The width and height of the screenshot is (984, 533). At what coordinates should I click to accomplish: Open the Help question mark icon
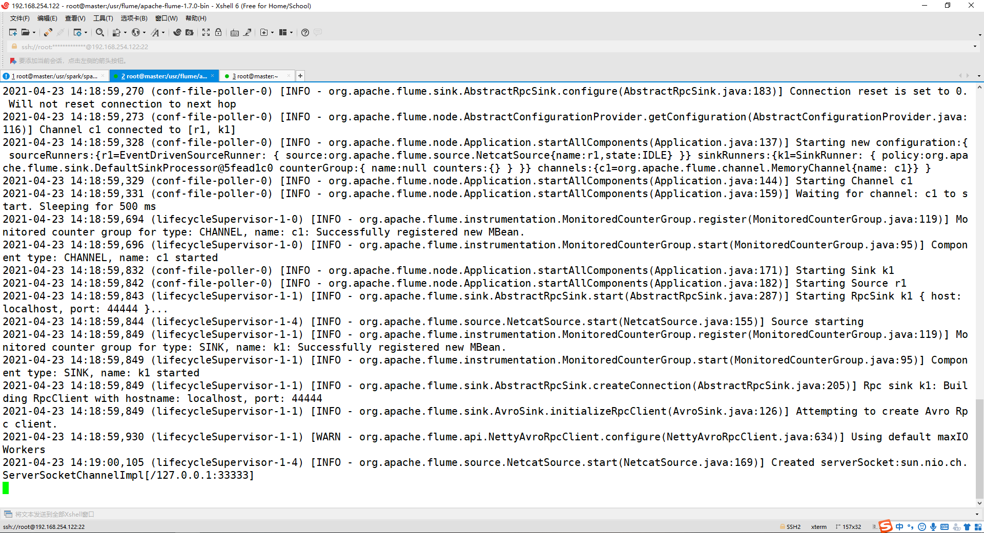click(305, 32)
